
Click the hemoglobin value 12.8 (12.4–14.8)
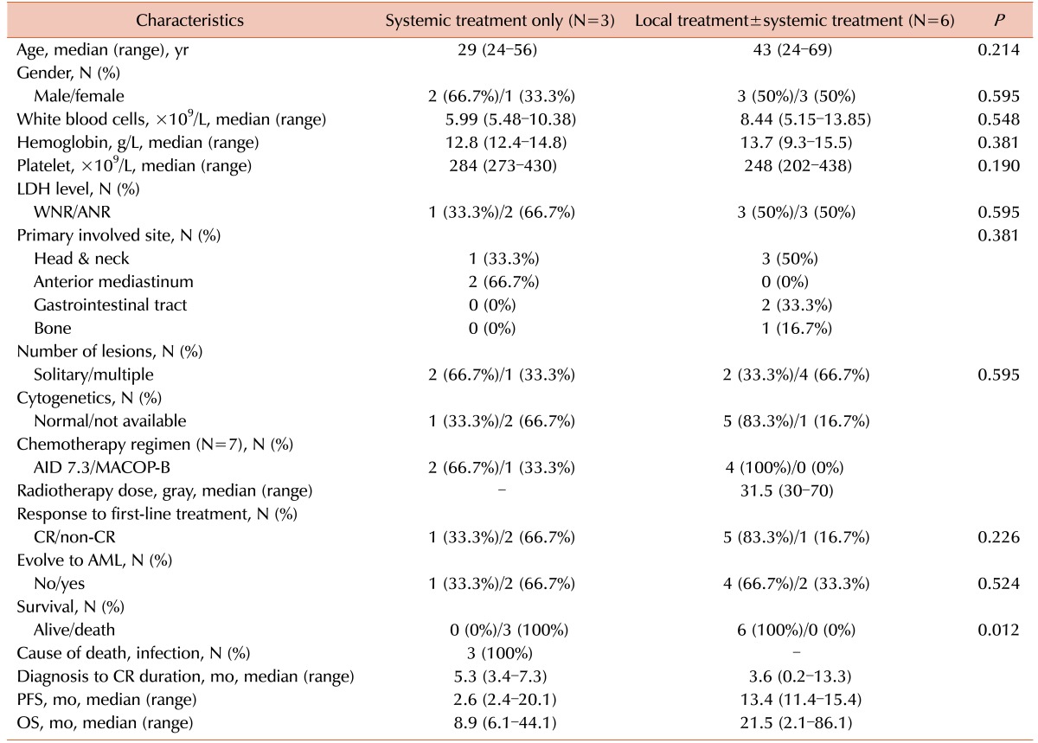[x=500, y=140]
